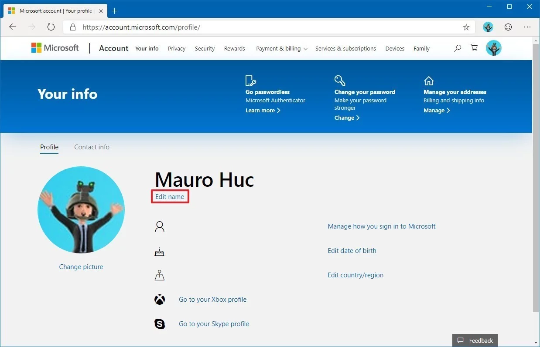
Task: Go to your Xbox profile link
Action: click(212, 300)
